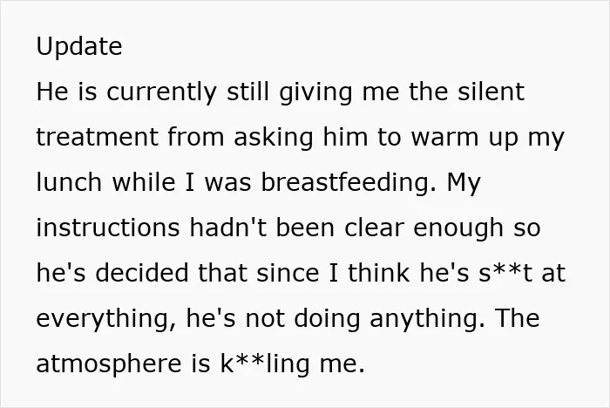Click the word "atmosphere" in last line
This screenshot has height=408, width=610.
[109, 364]
